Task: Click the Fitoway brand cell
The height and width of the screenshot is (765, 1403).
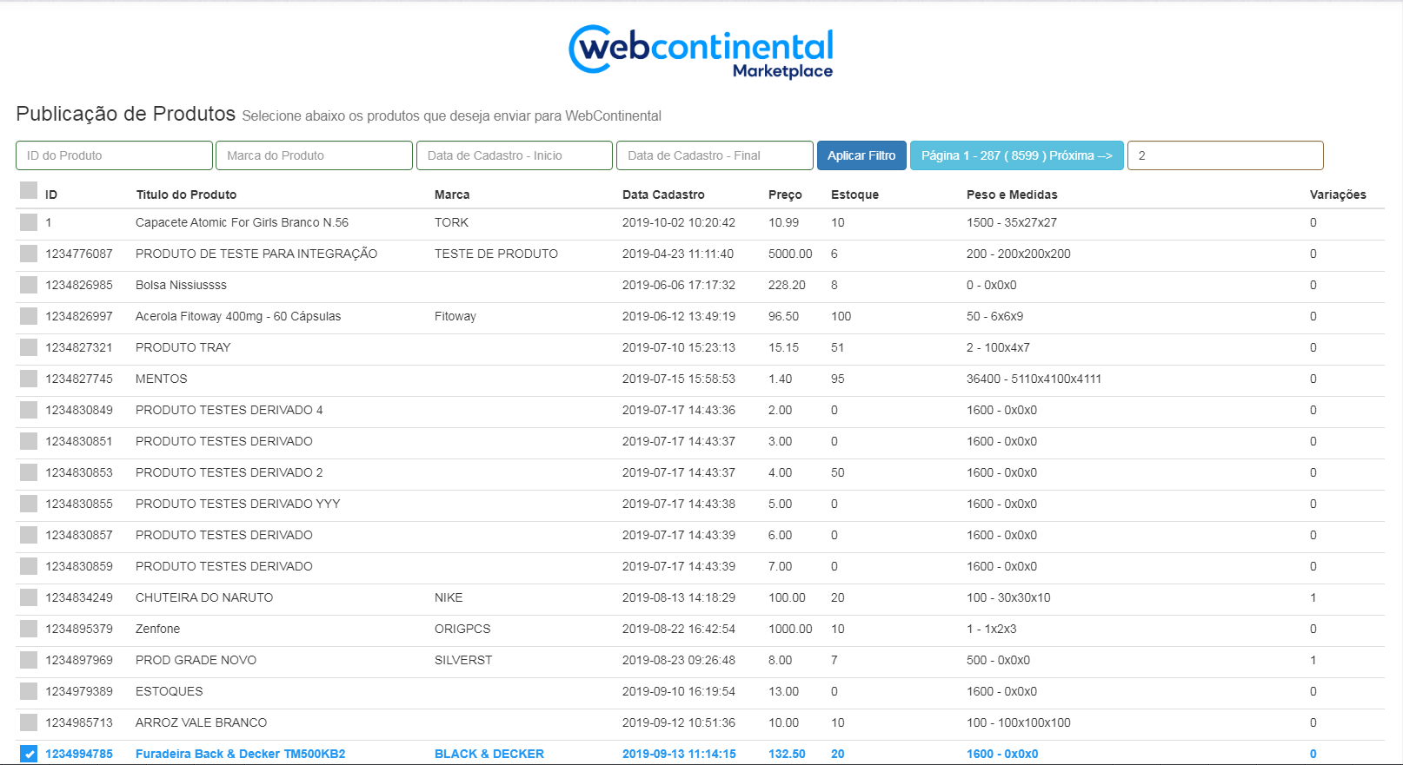Action: (x=455, y=316)
